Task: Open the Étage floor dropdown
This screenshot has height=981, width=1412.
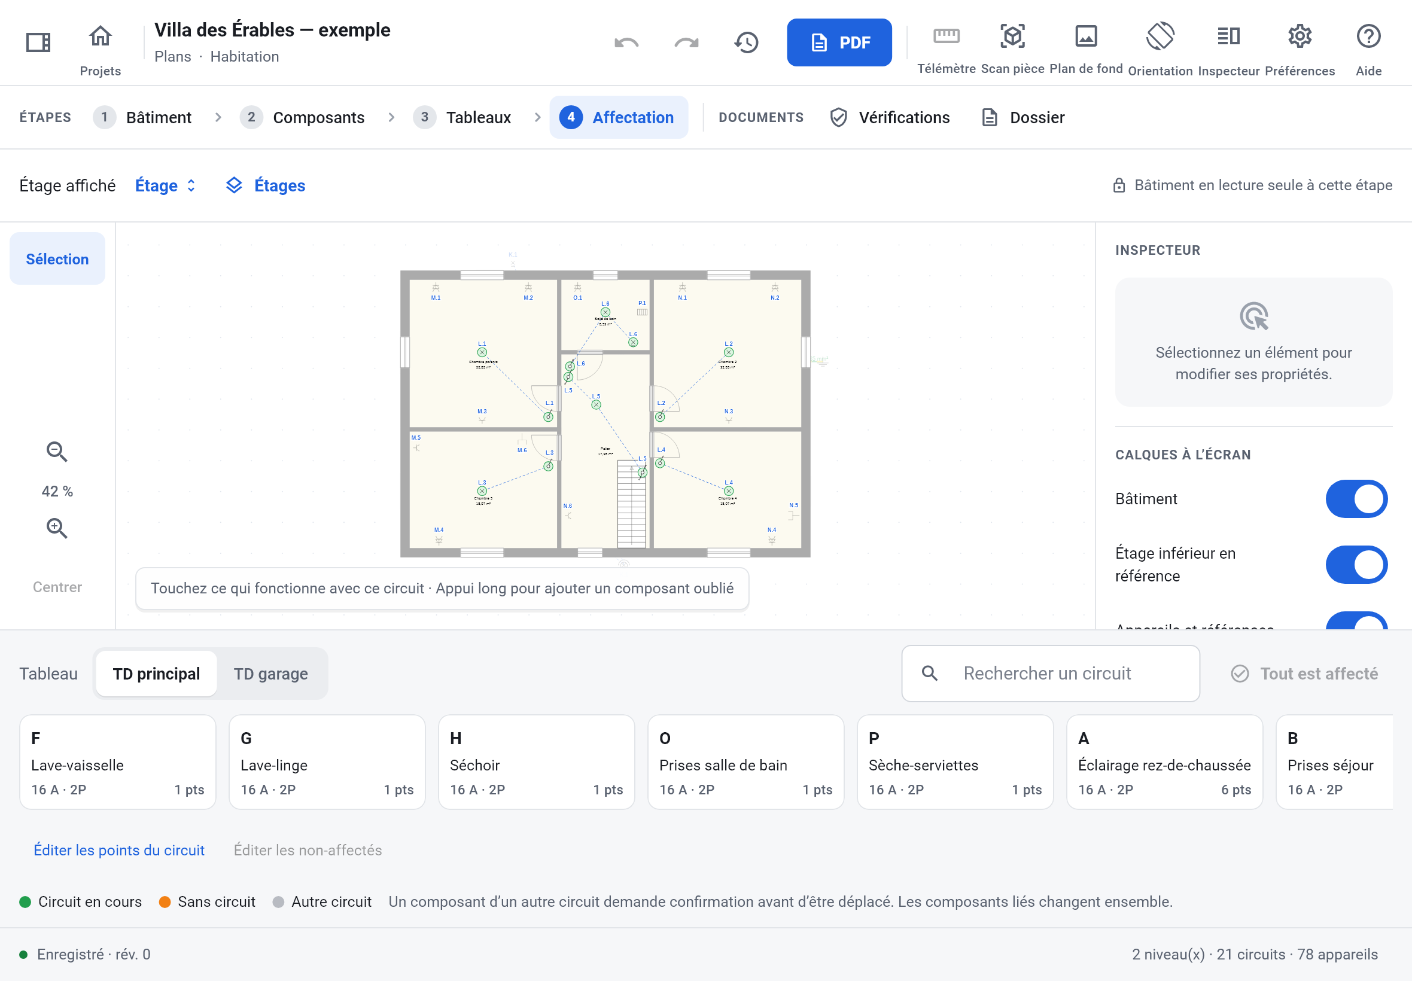Action: click(x=165, y=185)
